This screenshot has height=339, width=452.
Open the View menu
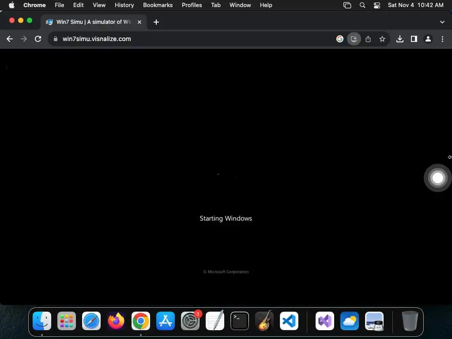pos(99,5)
